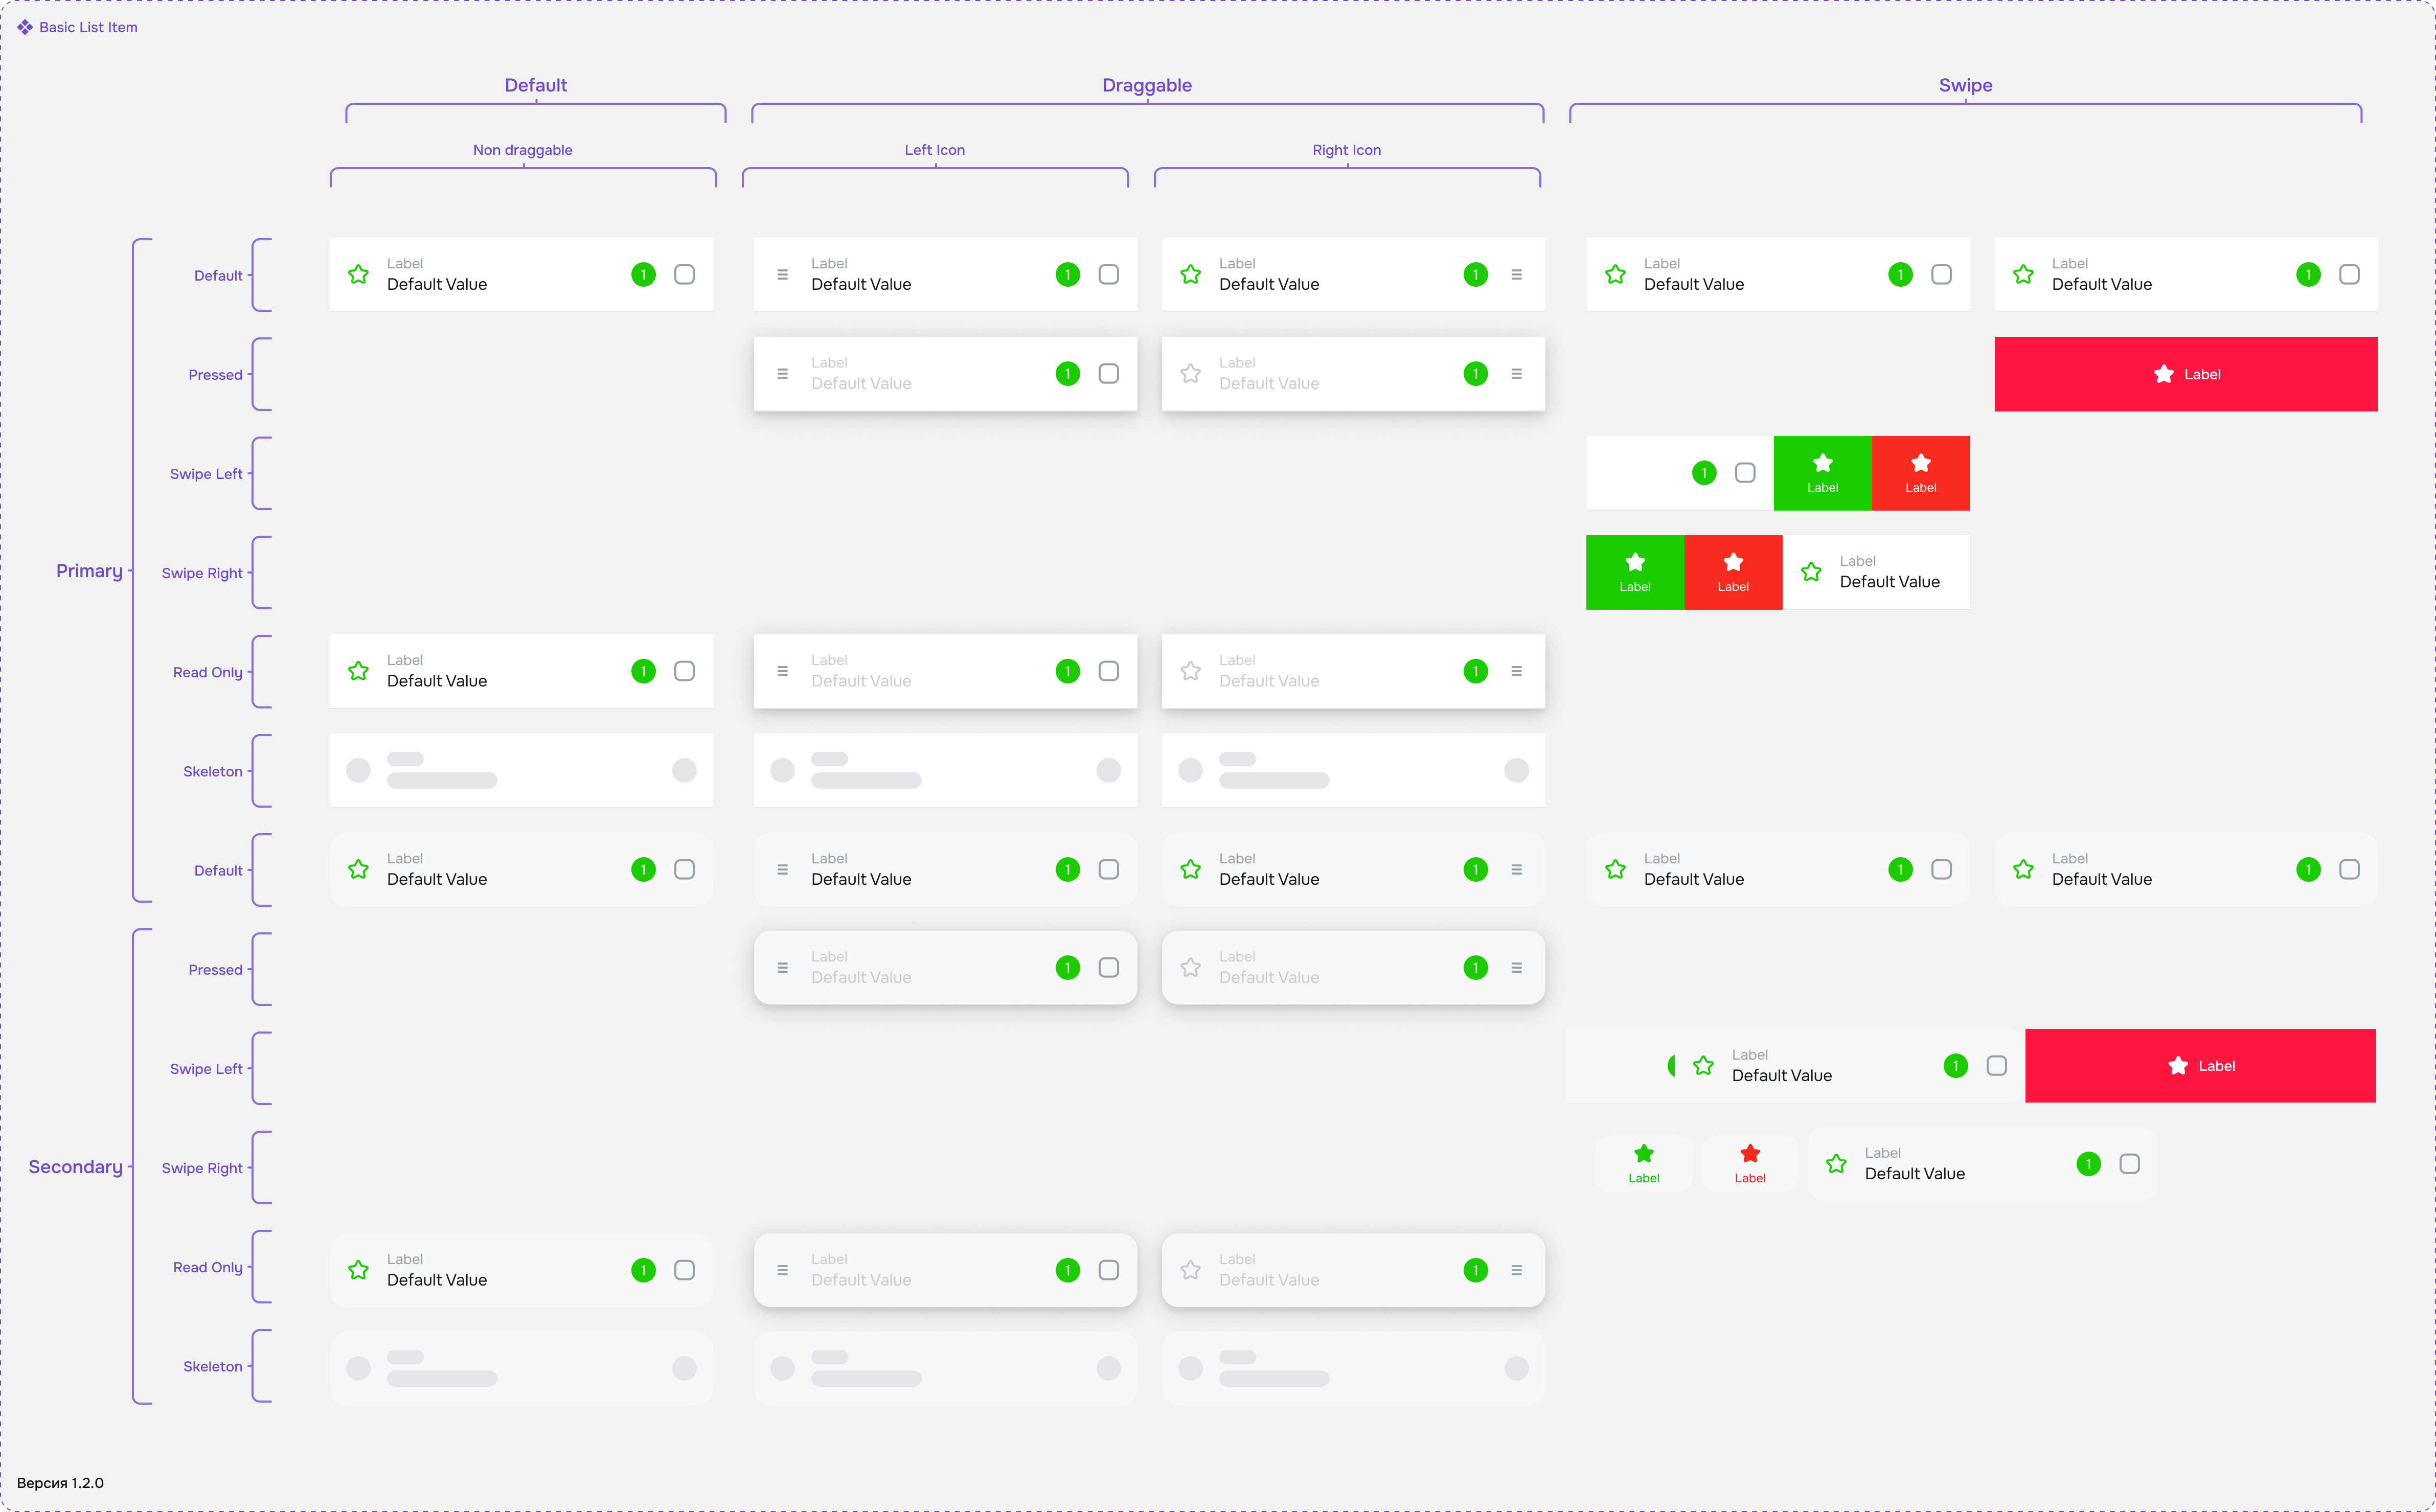Tick the checkbox in Secondary Read Only Left Icon item
The height and width of the screenshot is (1512, 2436).
[x=1108, y=1270]
